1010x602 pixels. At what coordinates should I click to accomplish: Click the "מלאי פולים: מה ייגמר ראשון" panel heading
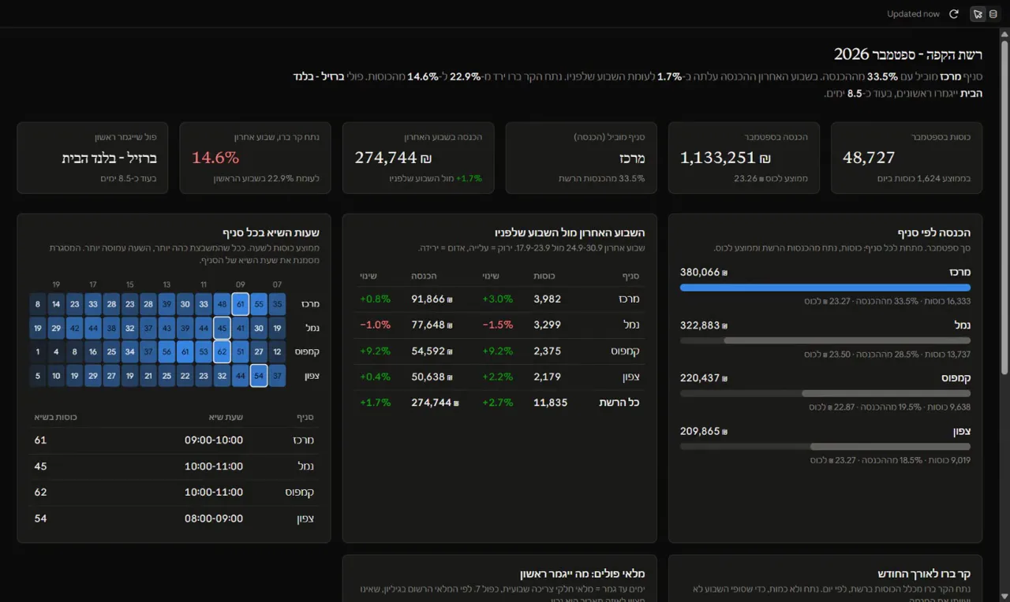(582, 574)
